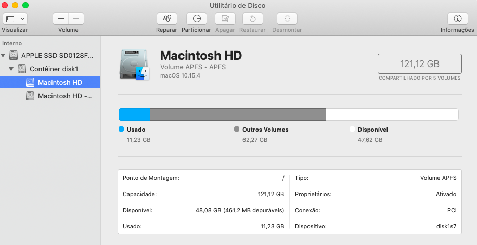
Task: Click the Restaurar restore icon
Action: (252, 19)
